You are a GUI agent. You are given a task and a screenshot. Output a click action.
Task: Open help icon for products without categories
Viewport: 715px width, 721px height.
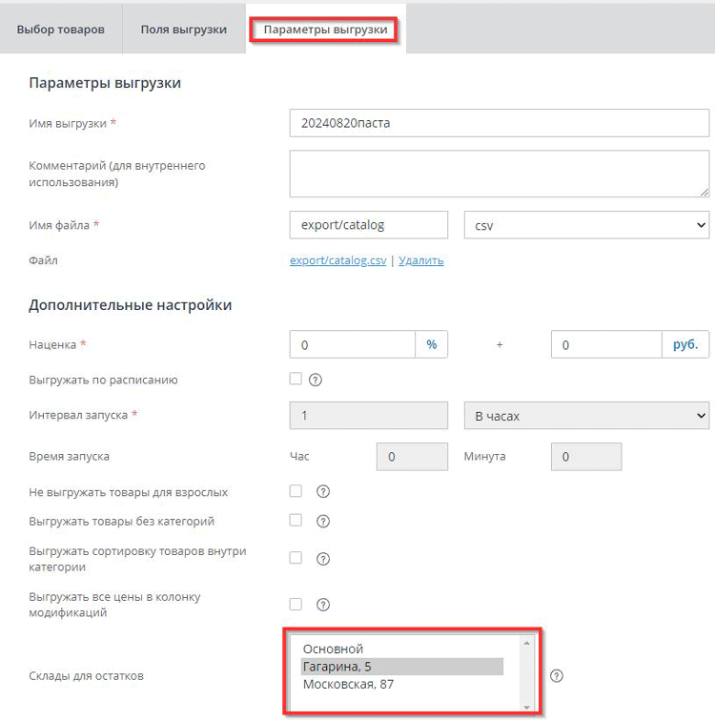pyautogui.click(x=323, y=521)
